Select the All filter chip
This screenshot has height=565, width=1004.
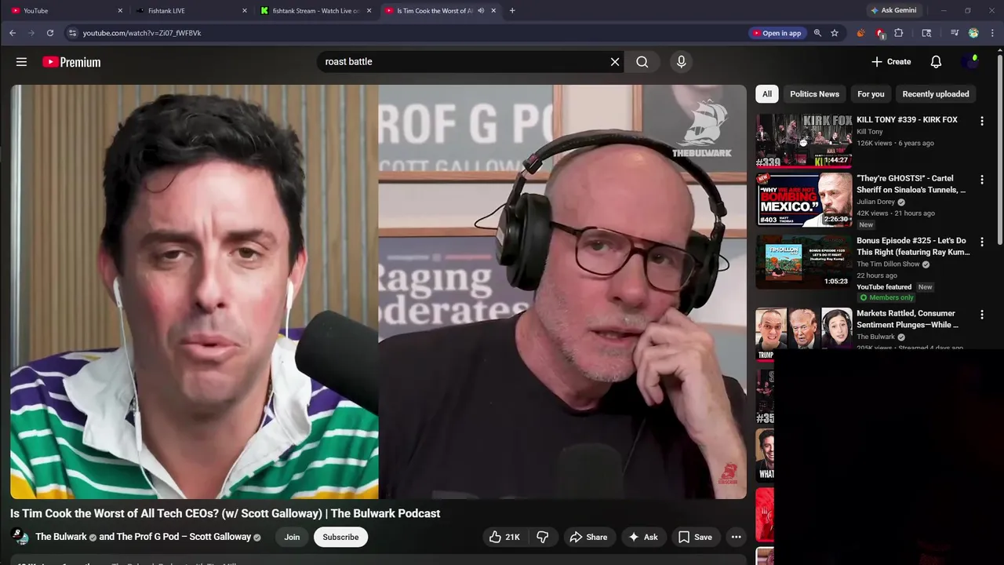[x=766, y=94]
